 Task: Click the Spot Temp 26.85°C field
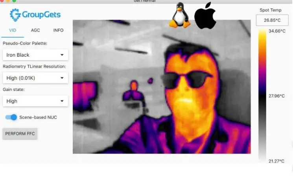(272, 20)
